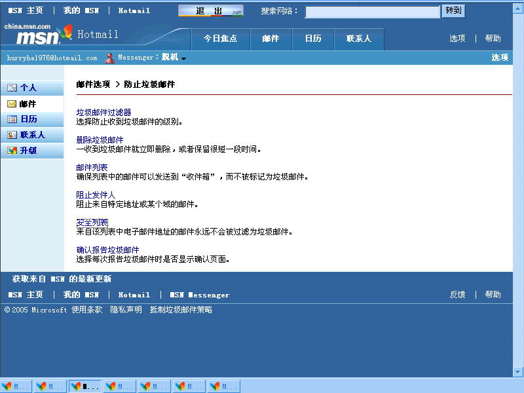Click the 邮件选项 breadcrumb
The image size is (524, 393).
tap(93, 84)
